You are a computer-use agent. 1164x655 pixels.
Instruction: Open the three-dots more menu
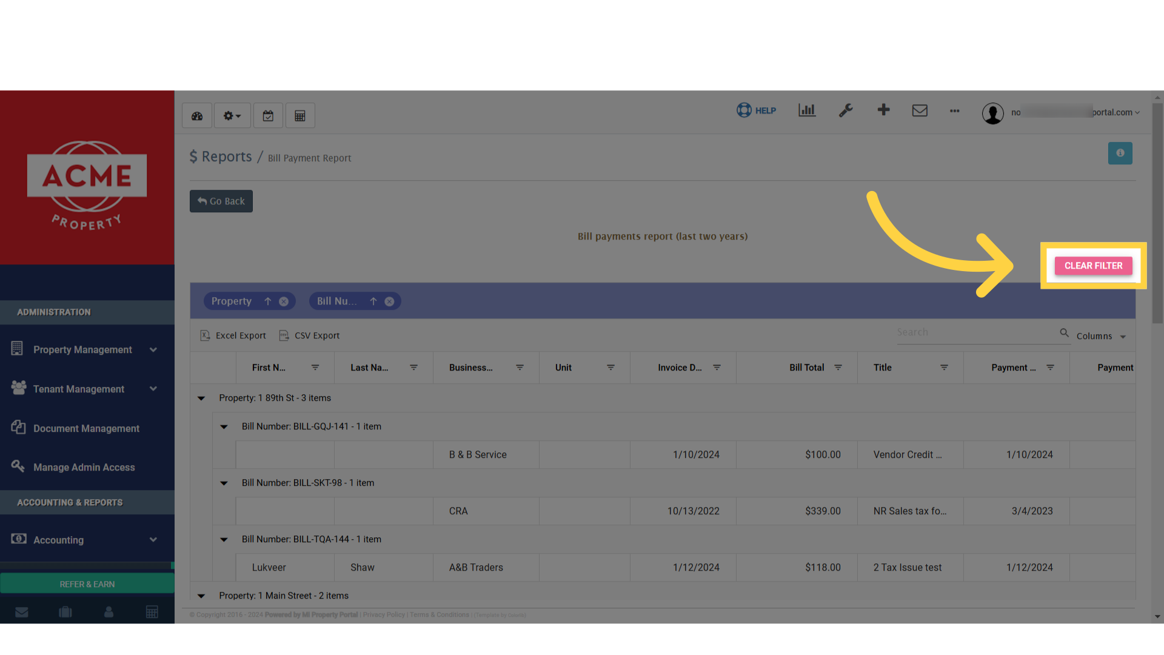(955, 111)
